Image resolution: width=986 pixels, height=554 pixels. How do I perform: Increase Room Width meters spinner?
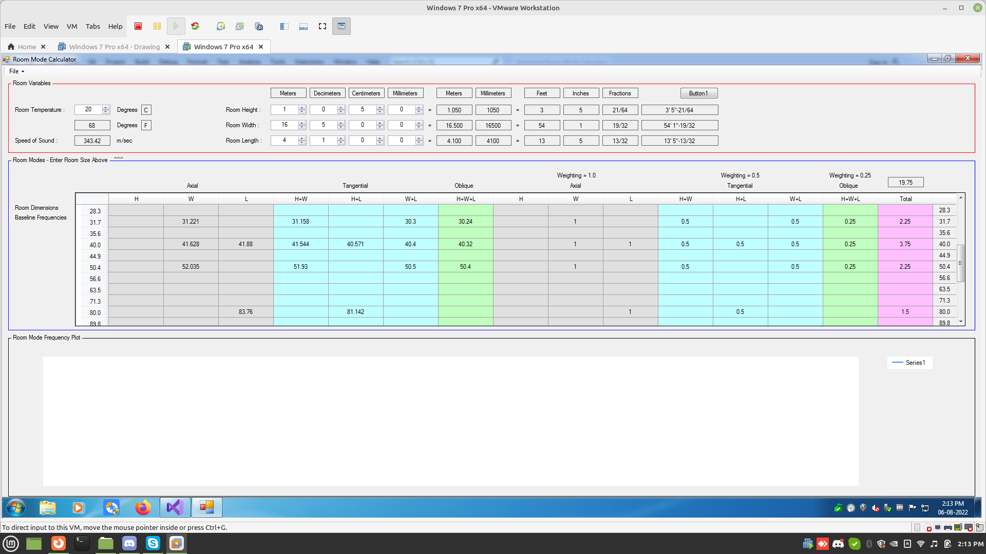click(x=302, y=123)
